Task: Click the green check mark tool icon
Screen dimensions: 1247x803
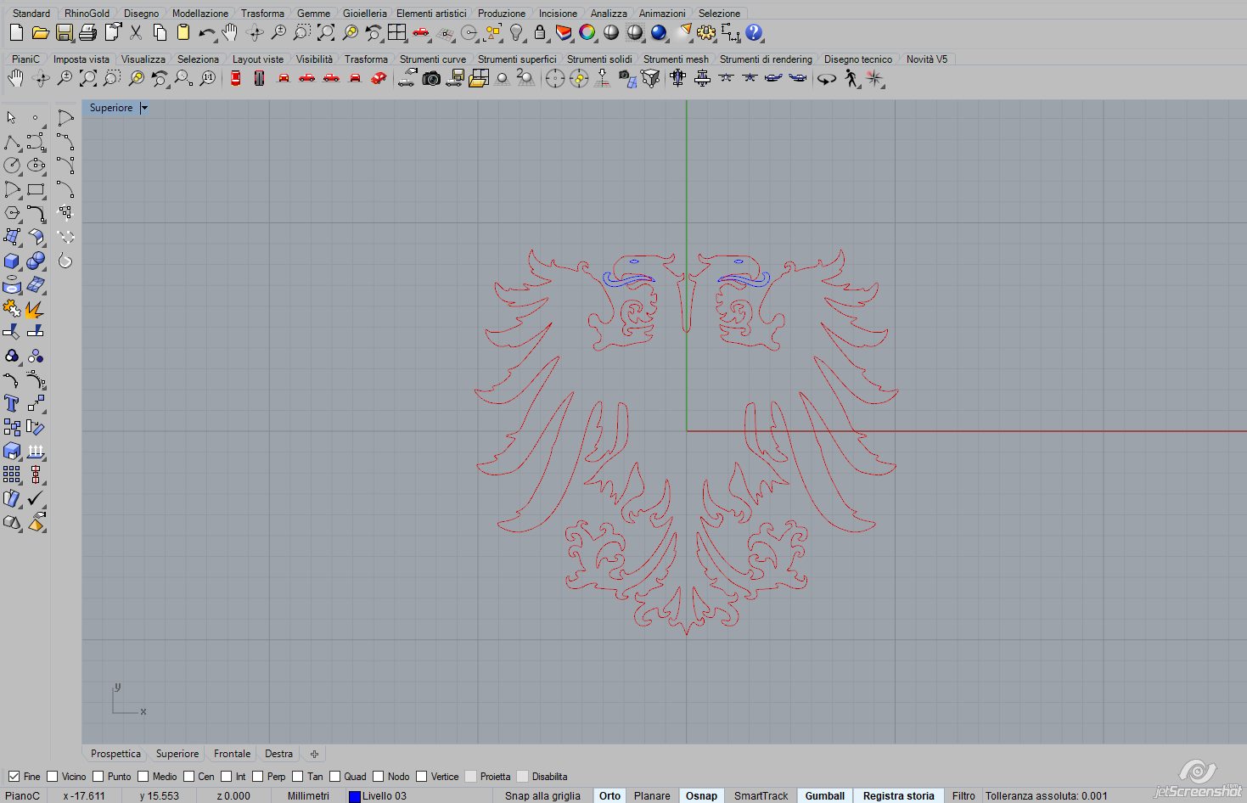Action: pos(36,498)
